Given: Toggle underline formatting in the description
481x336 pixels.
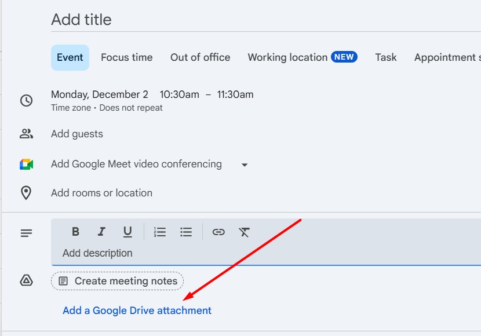Looking at the screenshot, I should (128, 232).
